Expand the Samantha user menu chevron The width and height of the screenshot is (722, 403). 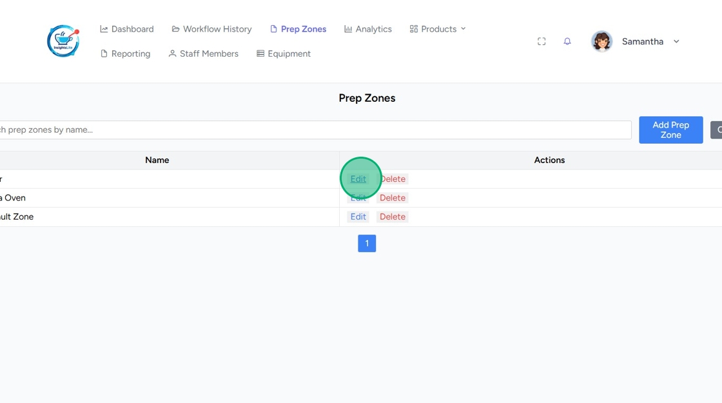pos(676,41)
